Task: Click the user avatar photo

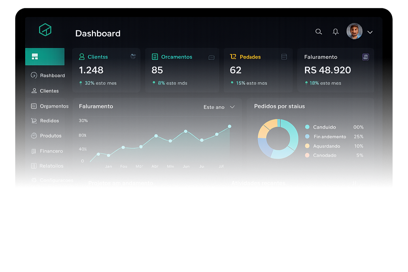Action: 354,31
